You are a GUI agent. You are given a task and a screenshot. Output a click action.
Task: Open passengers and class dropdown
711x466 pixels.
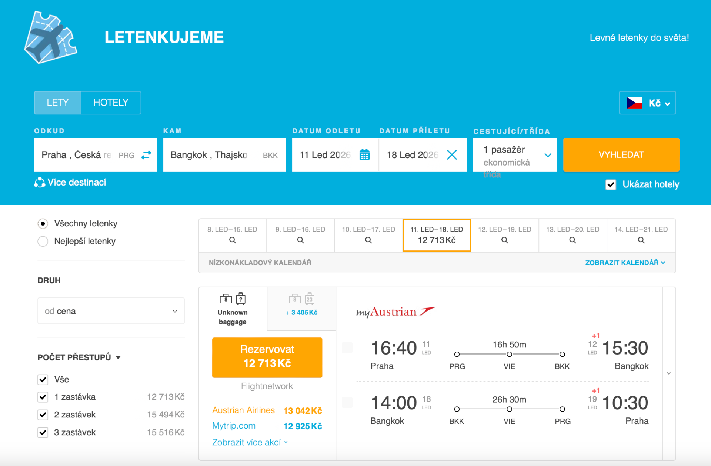click(515, 155)
